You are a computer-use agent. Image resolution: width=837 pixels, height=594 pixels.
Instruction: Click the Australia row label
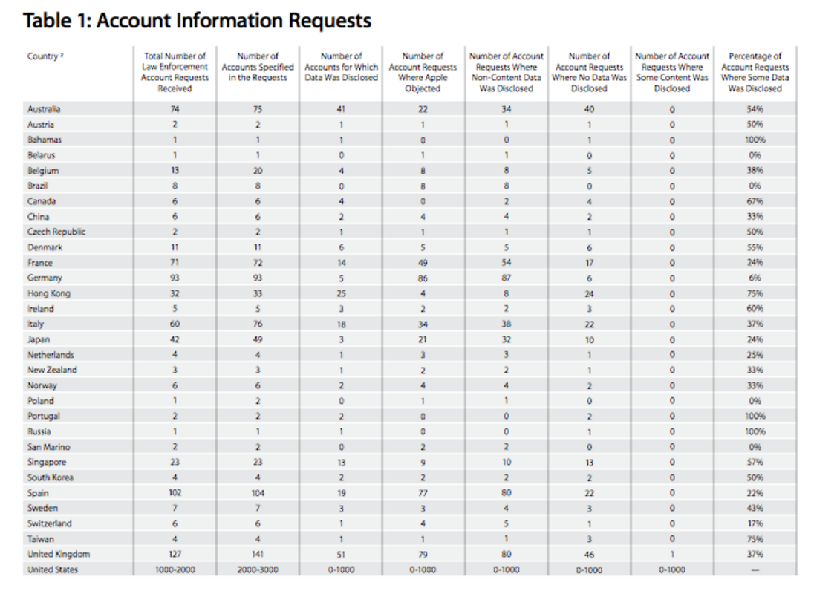[x=44, y=109]
